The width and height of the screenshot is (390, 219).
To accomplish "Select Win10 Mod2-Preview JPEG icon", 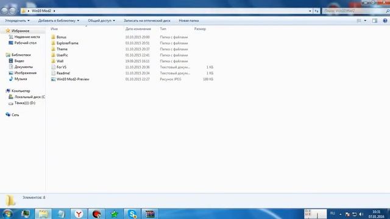I will [53, 79].
